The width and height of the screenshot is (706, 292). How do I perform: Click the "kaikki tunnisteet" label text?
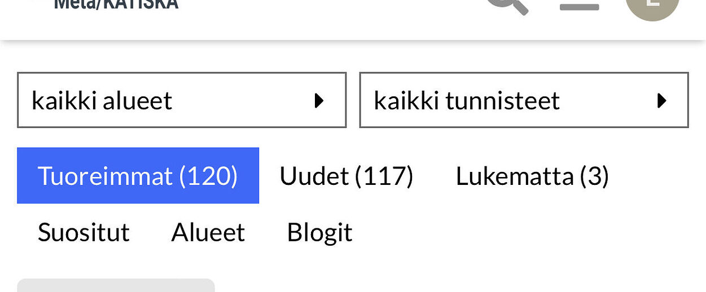[x=467, y=101]
